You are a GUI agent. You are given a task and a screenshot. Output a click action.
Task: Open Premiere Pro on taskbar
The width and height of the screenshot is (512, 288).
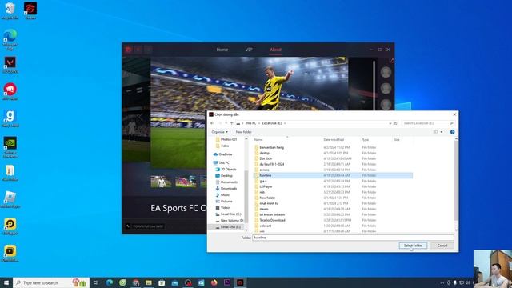point(227,282)
